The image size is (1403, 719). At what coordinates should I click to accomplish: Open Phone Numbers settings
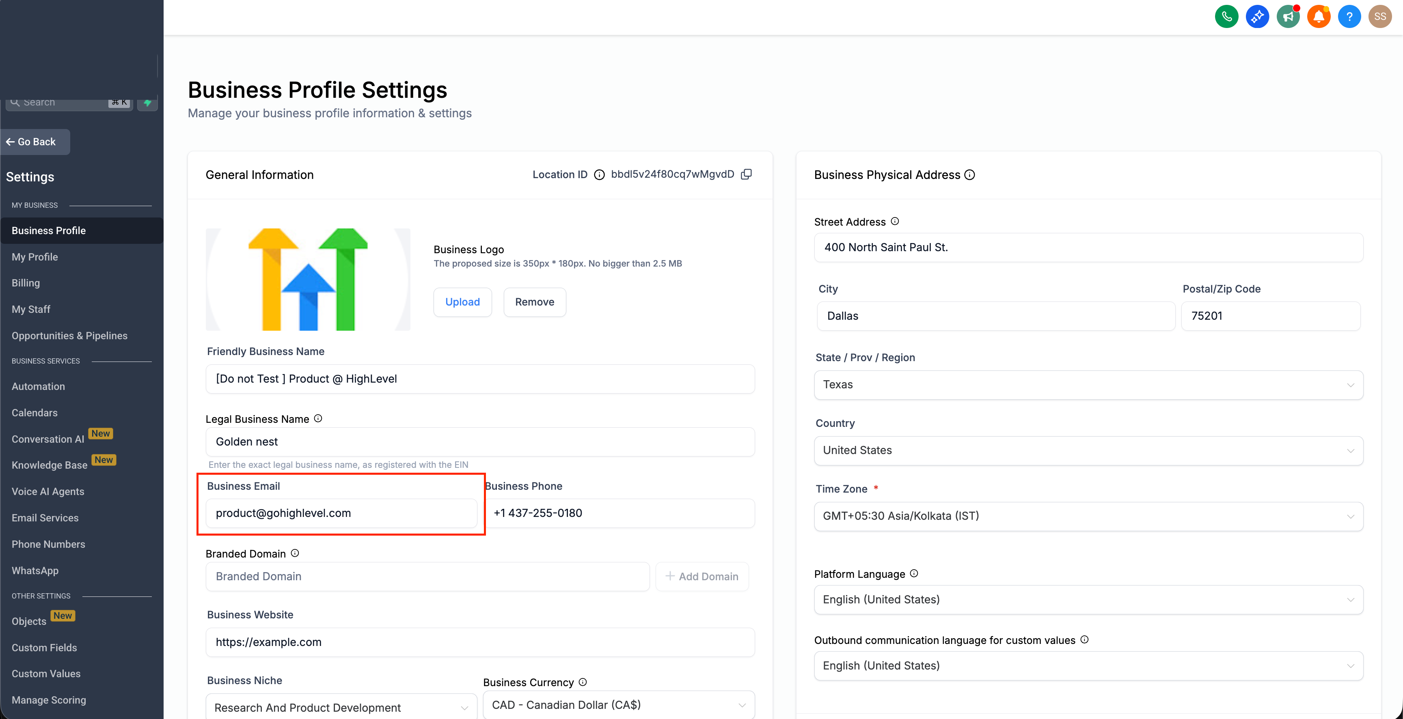point(48,544)
